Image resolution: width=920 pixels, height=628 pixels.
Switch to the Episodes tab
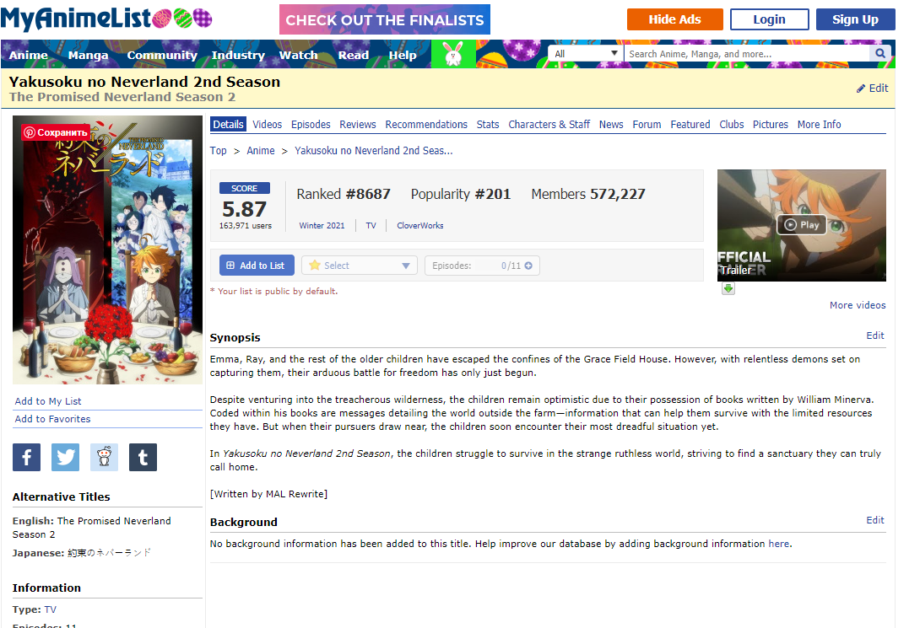tap(311, 124)
